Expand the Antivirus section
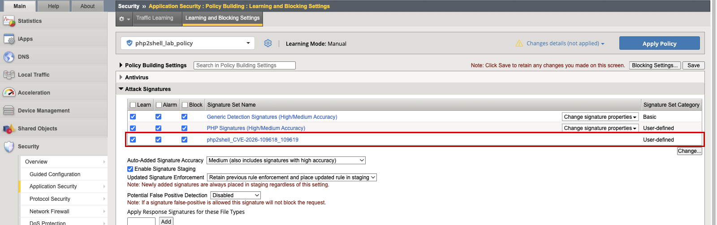 pos(121,77)
